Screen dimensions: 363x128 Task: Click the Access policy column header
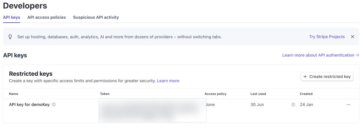point(215,94)
